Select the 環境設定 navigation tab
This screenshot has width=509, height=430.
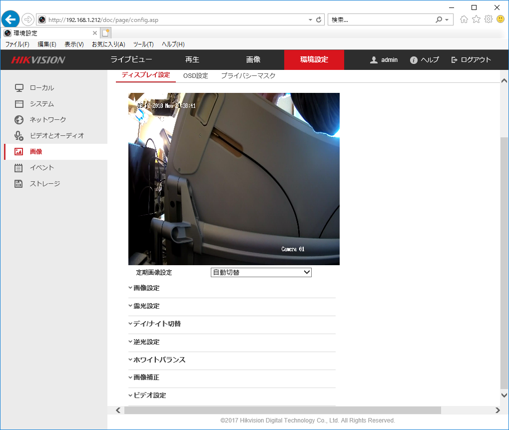pos(314,60)
